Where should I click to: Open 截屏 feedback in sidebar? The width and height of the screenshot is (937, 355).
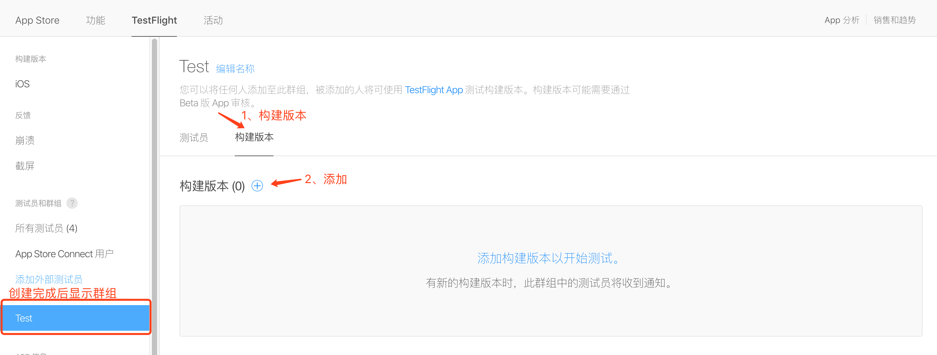(x=25, y=166)
